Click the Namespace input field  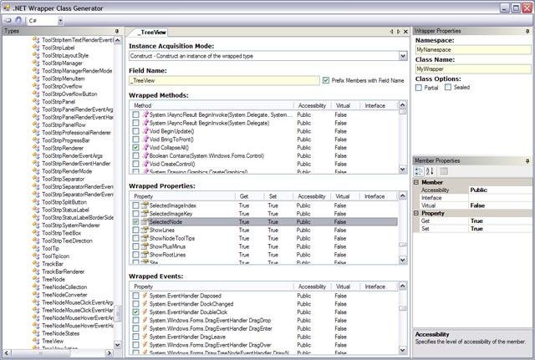(x=473, y=50)
